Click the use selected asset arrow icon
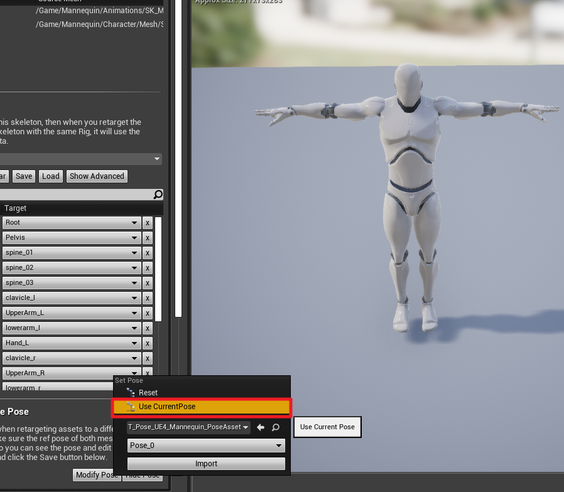The height and width of the screenshot is (492, 564). click(x=261, y=427)
